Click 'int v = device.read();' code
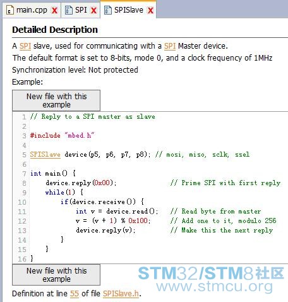Image resolution: width=288 pixels, height=302 pixels. tap(117, 211)
